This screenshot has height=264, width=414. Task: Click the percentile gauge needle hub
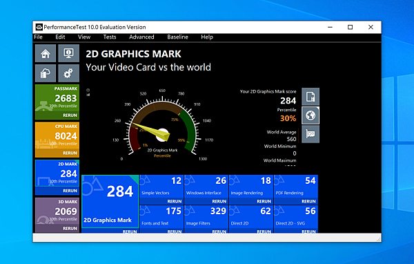162,134
